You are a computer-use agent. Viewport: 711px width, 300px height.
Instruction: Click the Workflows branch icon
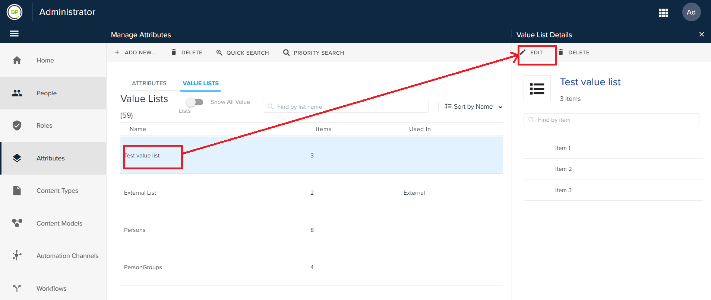[17, 288]
